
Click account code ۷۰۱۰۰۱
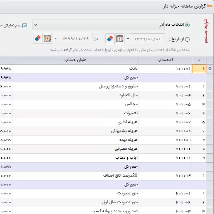pyautogui.click(x=183, y=87)
